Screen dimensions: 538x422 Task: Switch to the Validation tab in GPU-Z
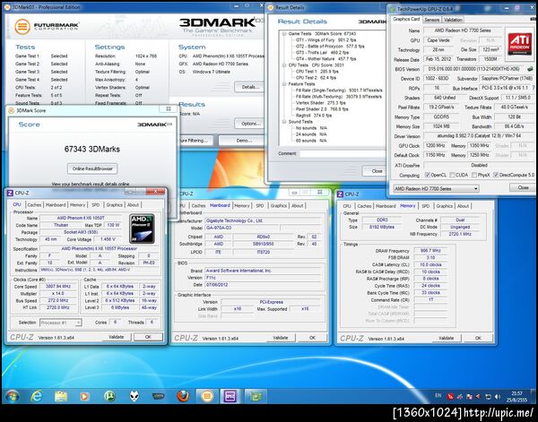click(453, 20)
